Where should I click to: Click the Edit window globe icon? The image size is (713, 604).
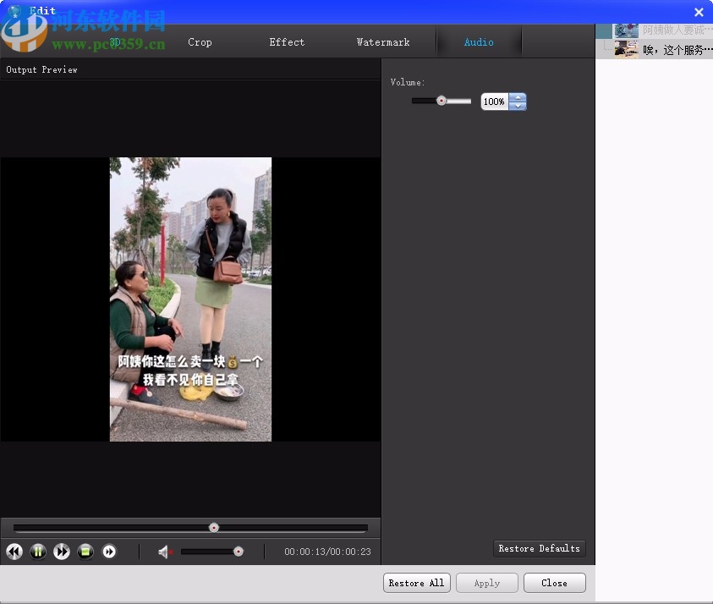pyautogui.click(x=15, y=11)
